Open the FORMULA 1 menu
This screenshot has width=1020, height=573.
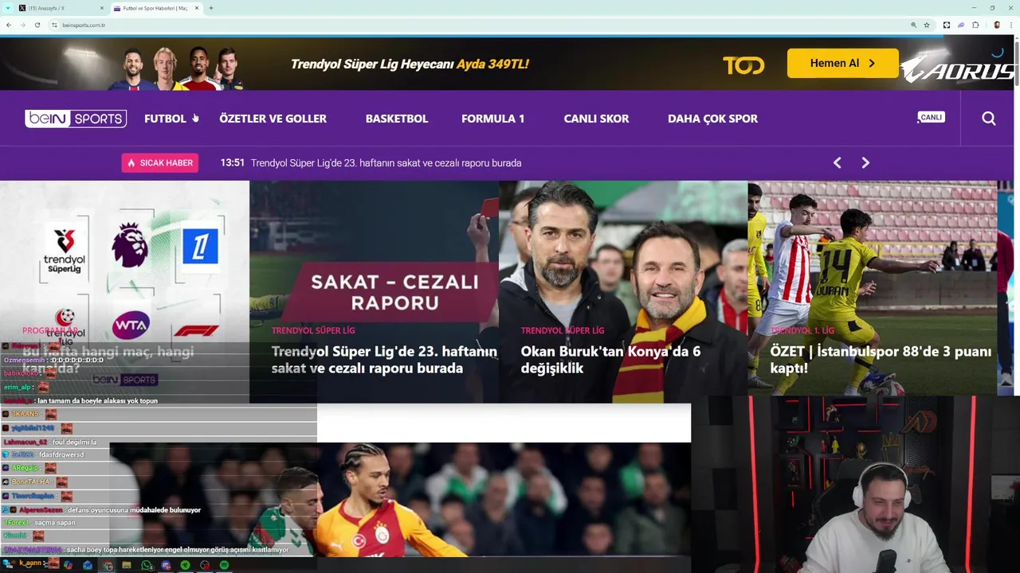pos(492,119)
